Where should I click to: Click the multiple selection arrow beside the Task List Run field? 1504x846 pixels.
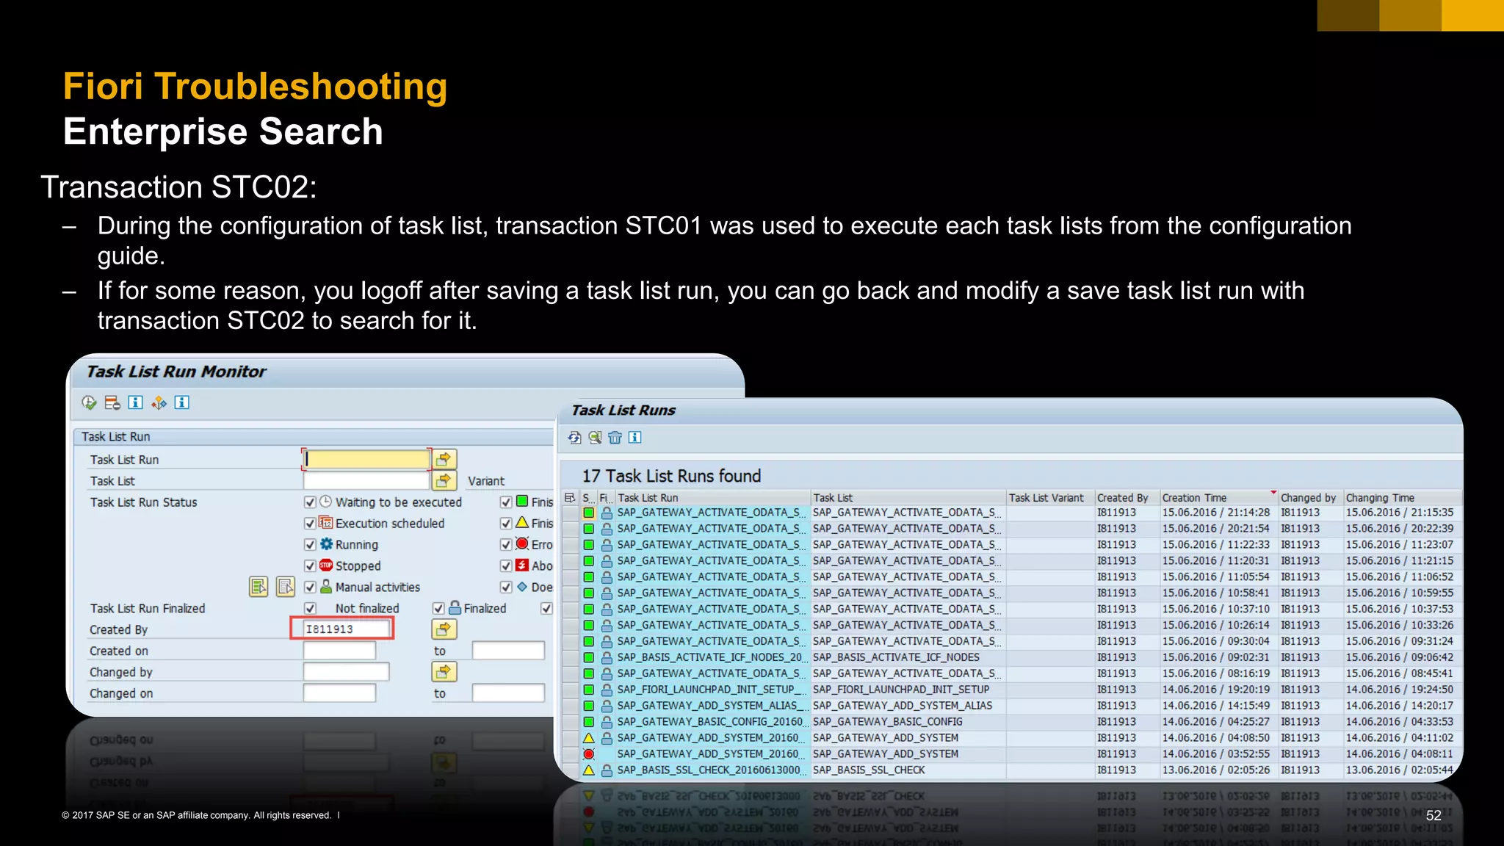444,460
